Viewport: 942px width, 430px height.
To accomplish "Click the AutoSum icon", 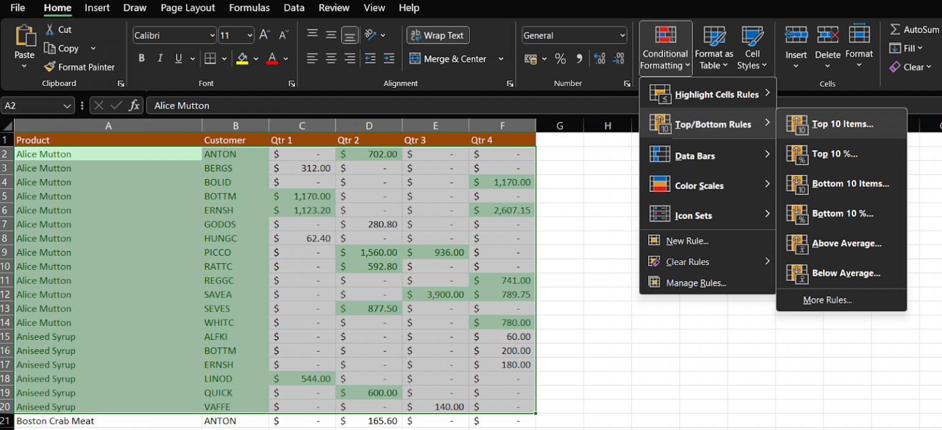I will [x=895, y=29].
